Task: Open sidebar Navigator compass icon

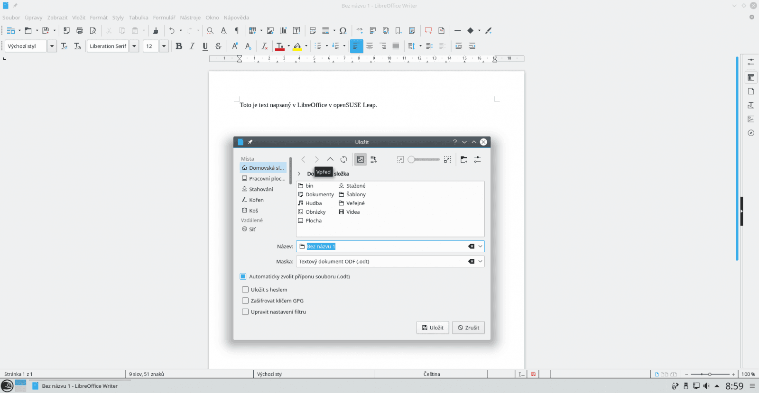Action: 751,133
